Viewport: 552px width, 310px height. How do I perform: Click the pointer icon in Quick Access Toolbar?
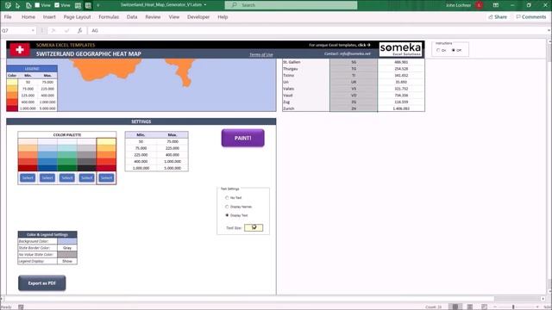click(18, 5)
